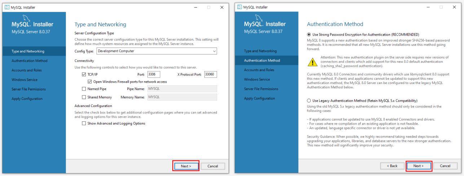
Task: Click the X Protocol Port field 33060
Action: tap(210, 74)
